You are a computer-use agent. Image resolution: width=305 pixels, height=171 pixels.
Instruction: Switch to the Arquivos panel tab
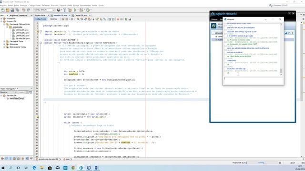pos(14,15)
